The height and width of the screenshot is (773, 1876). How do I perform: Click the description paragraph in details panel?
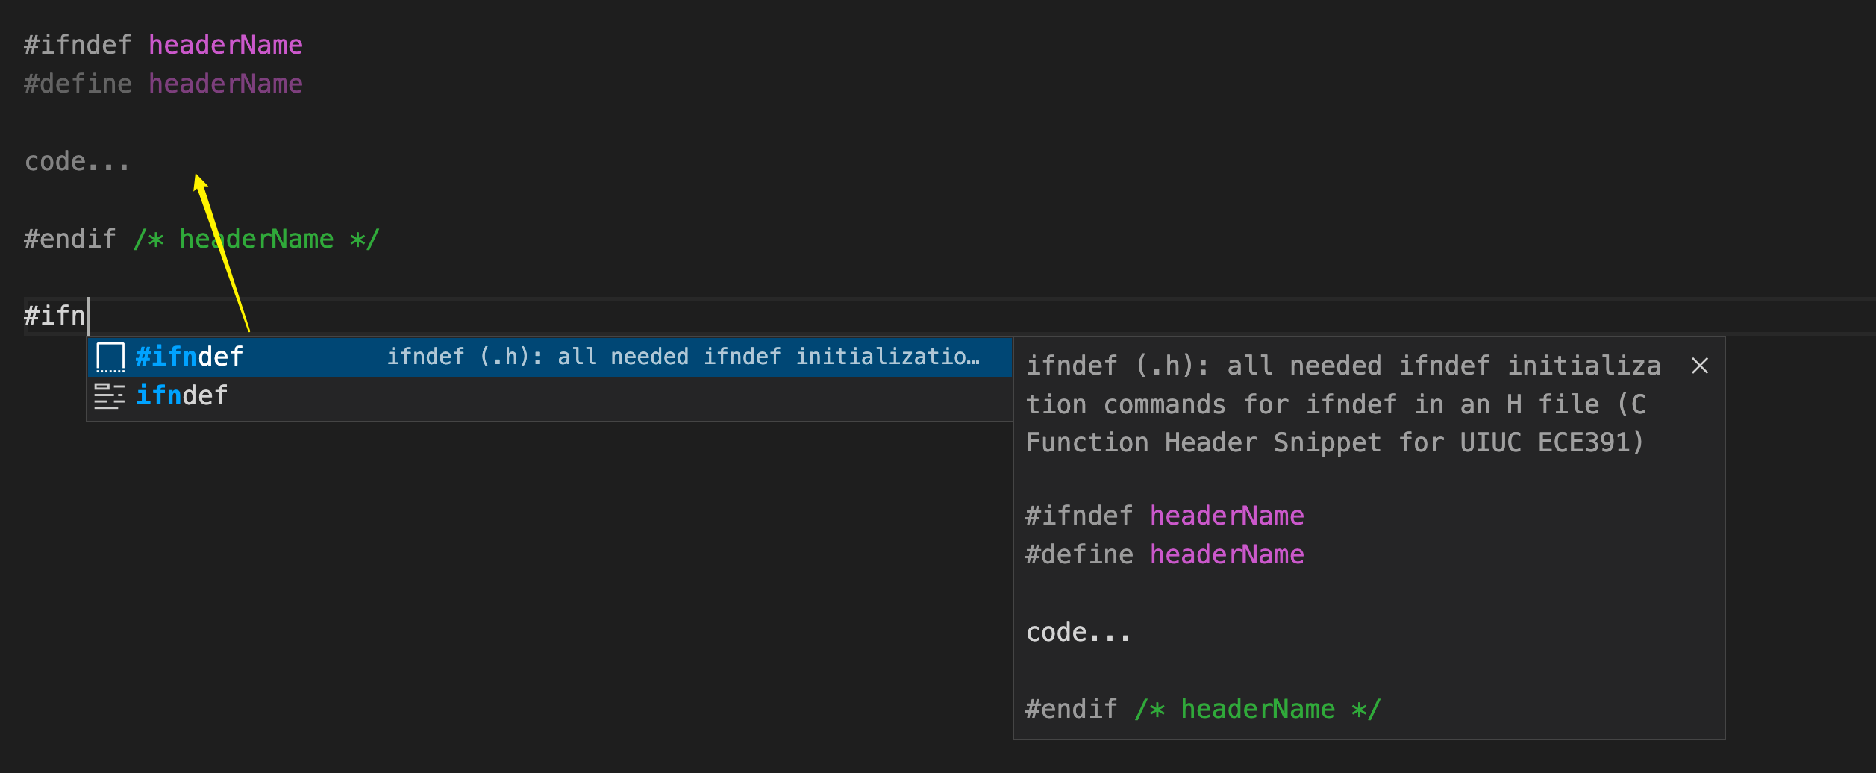click(1343, 404)
